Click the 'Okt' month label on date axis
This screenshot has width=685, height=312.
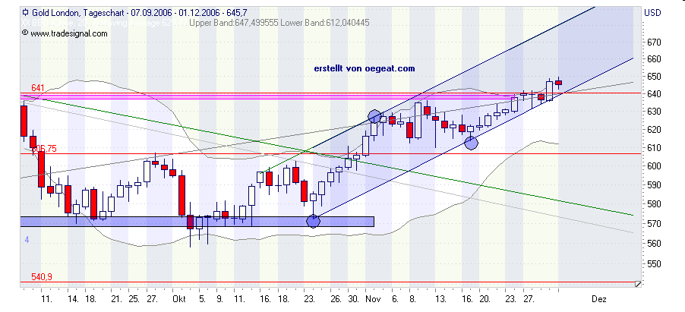(179, 299)
